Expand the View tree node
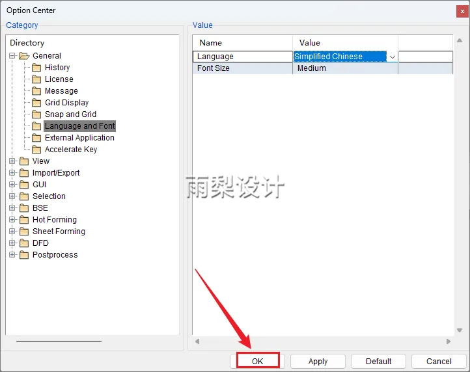This screenshot has width=470, height=372. pos(12,161)
